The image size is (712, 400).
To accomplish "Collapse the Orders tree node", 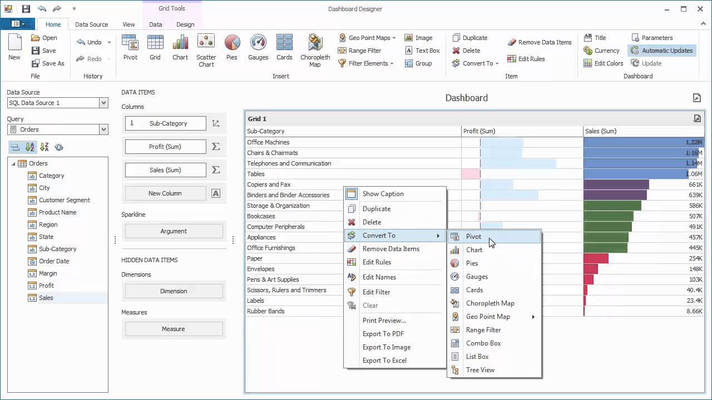I will [13, 163].
